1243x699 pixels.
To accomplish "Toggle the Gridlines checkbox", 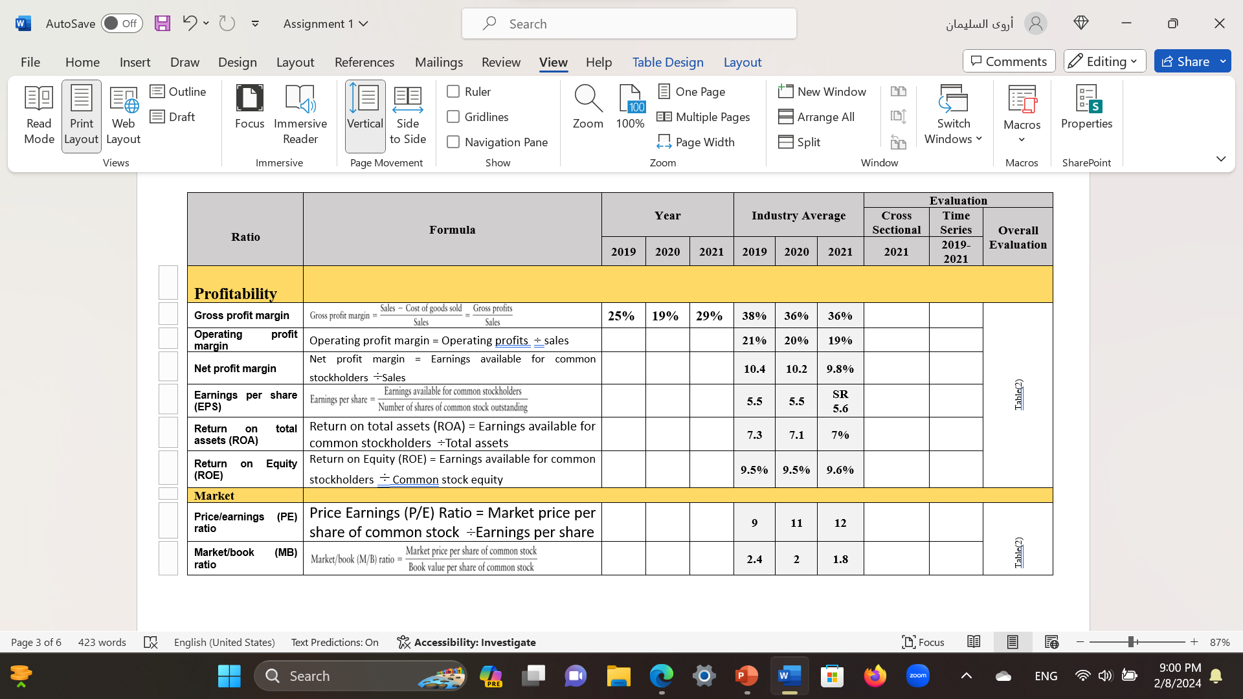I will click(453, 116).
